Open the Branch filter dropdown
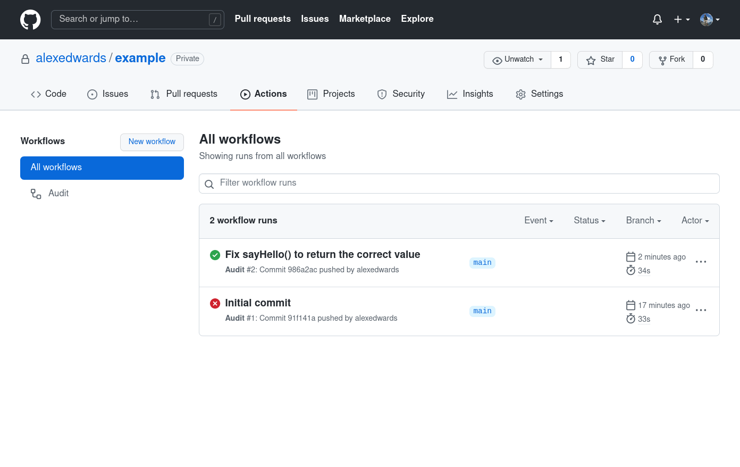 coord(643,220)
